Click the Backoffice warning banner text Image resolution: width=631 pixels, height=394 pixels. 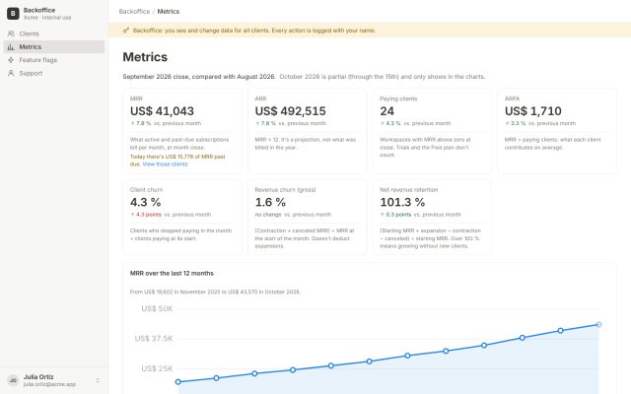254,31
